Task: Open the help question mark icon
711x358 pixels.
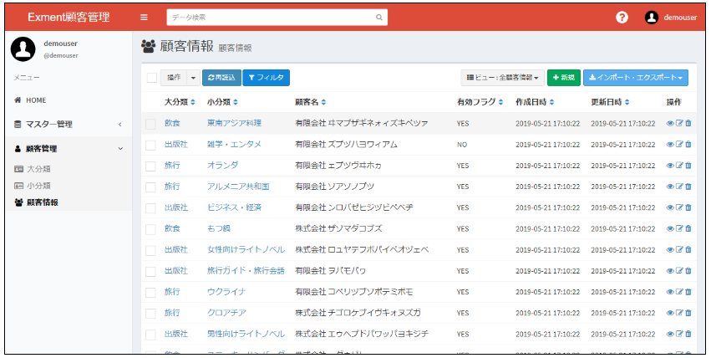Action: 622,17
